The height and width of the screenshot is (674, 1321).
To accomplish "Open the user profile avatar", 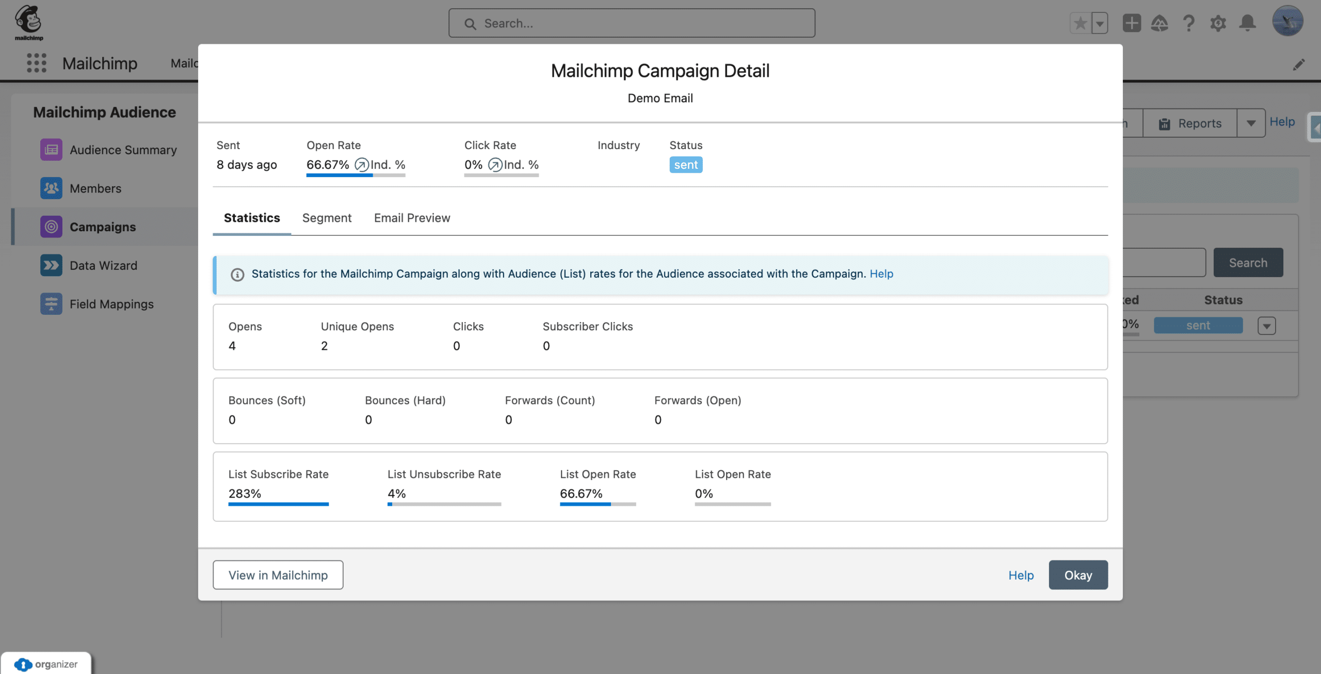I will pos(1287,21).
